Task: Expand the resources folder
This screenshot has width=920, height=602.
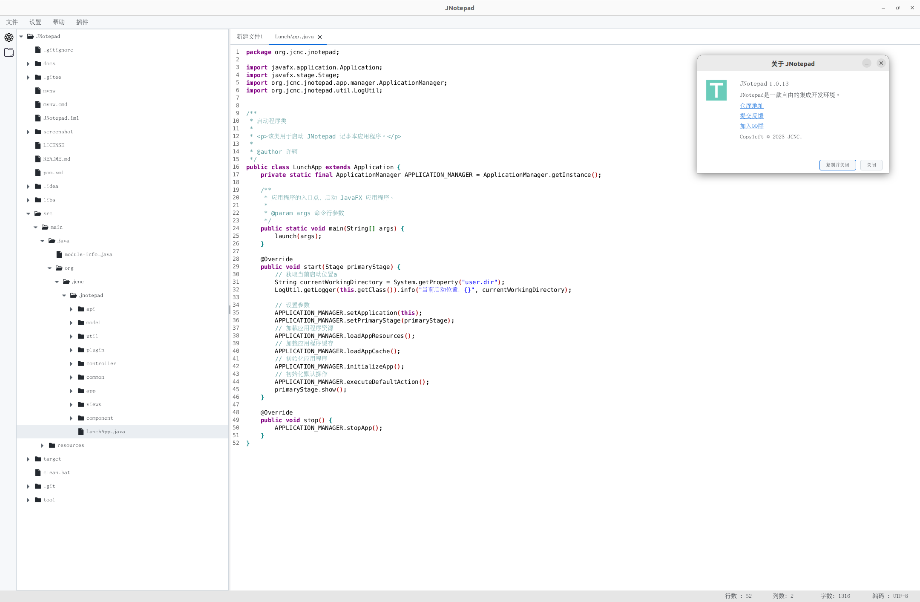Action: (43, 446)
